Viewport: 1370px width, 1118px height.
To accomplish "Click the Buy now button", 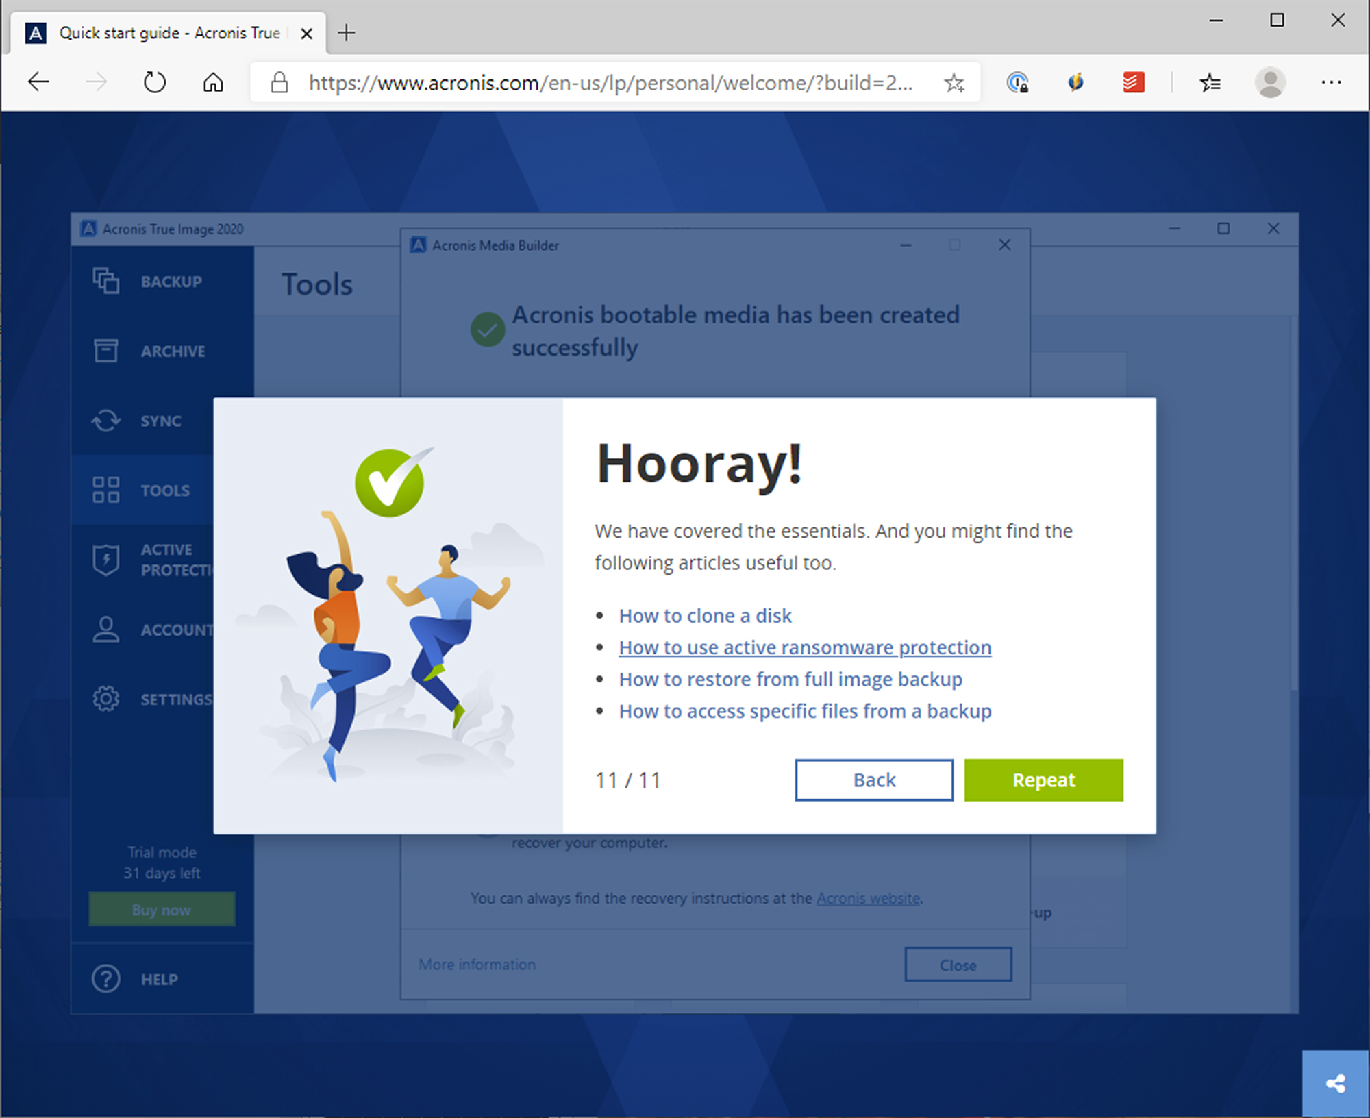I will click(x=162, y=910).
